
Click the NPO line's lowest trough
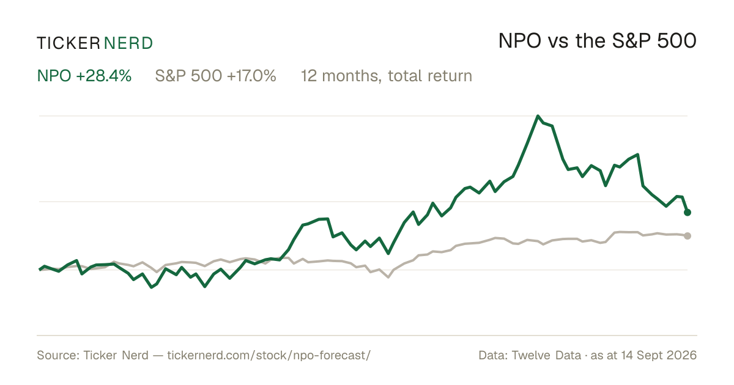pyautogui.click(x=152, y=287)
